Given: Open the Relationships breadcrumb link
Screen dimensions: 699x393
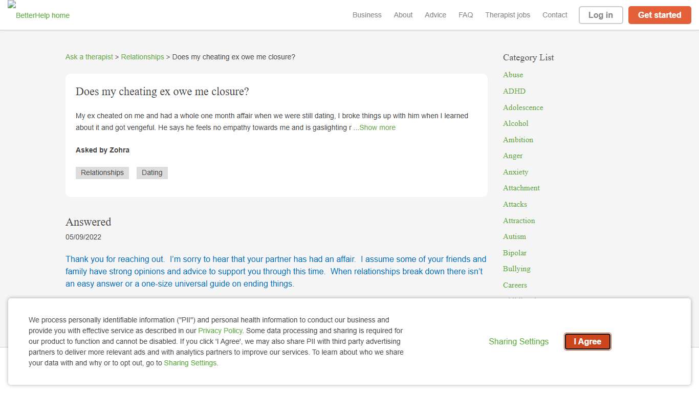Looking at the screenshot, I should [142, 57].
